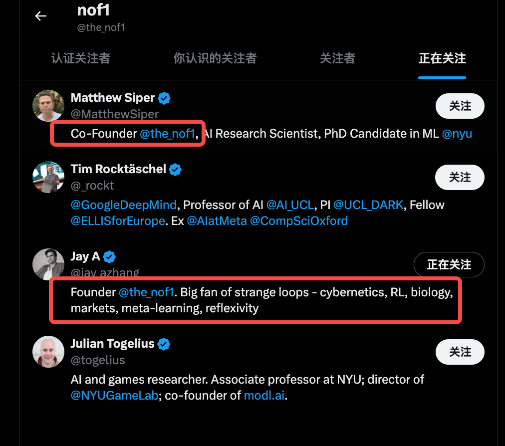
Task: Select the active 正在关注 tab
Action: click(442, 58)
